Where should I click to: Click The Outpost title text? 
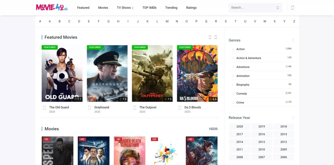(148, 108)
